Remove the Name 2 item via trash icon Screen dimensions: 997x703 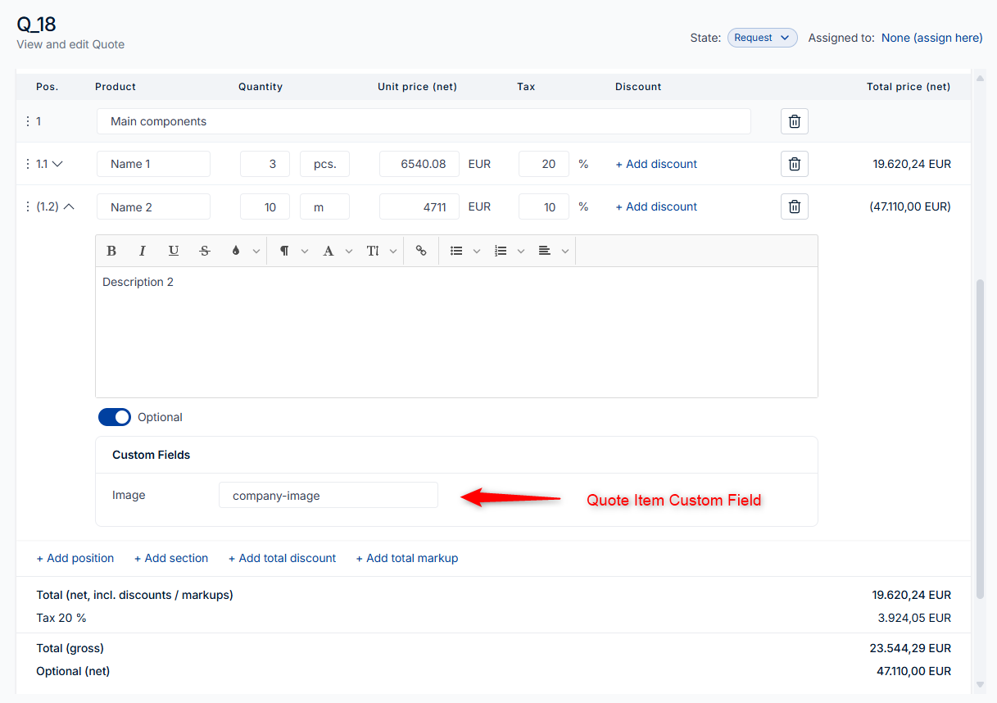point(794,206)
